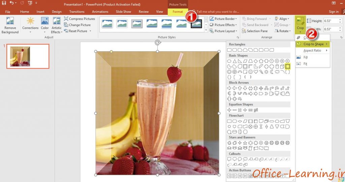345x182 pixels.
Task: Open the Picture Layout dropdown
Action: 223,31
